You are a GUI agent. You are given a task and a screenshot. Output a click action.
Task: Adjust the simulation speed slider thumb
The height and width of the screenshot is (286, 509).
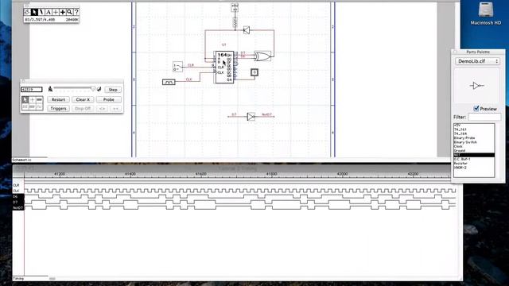pyautogui.click(x=93, y=88)
